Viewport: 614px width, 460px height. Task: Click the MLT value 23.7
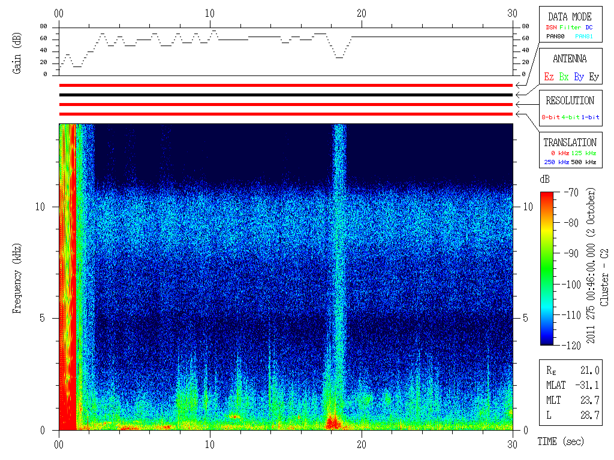(x=590, y=400)
